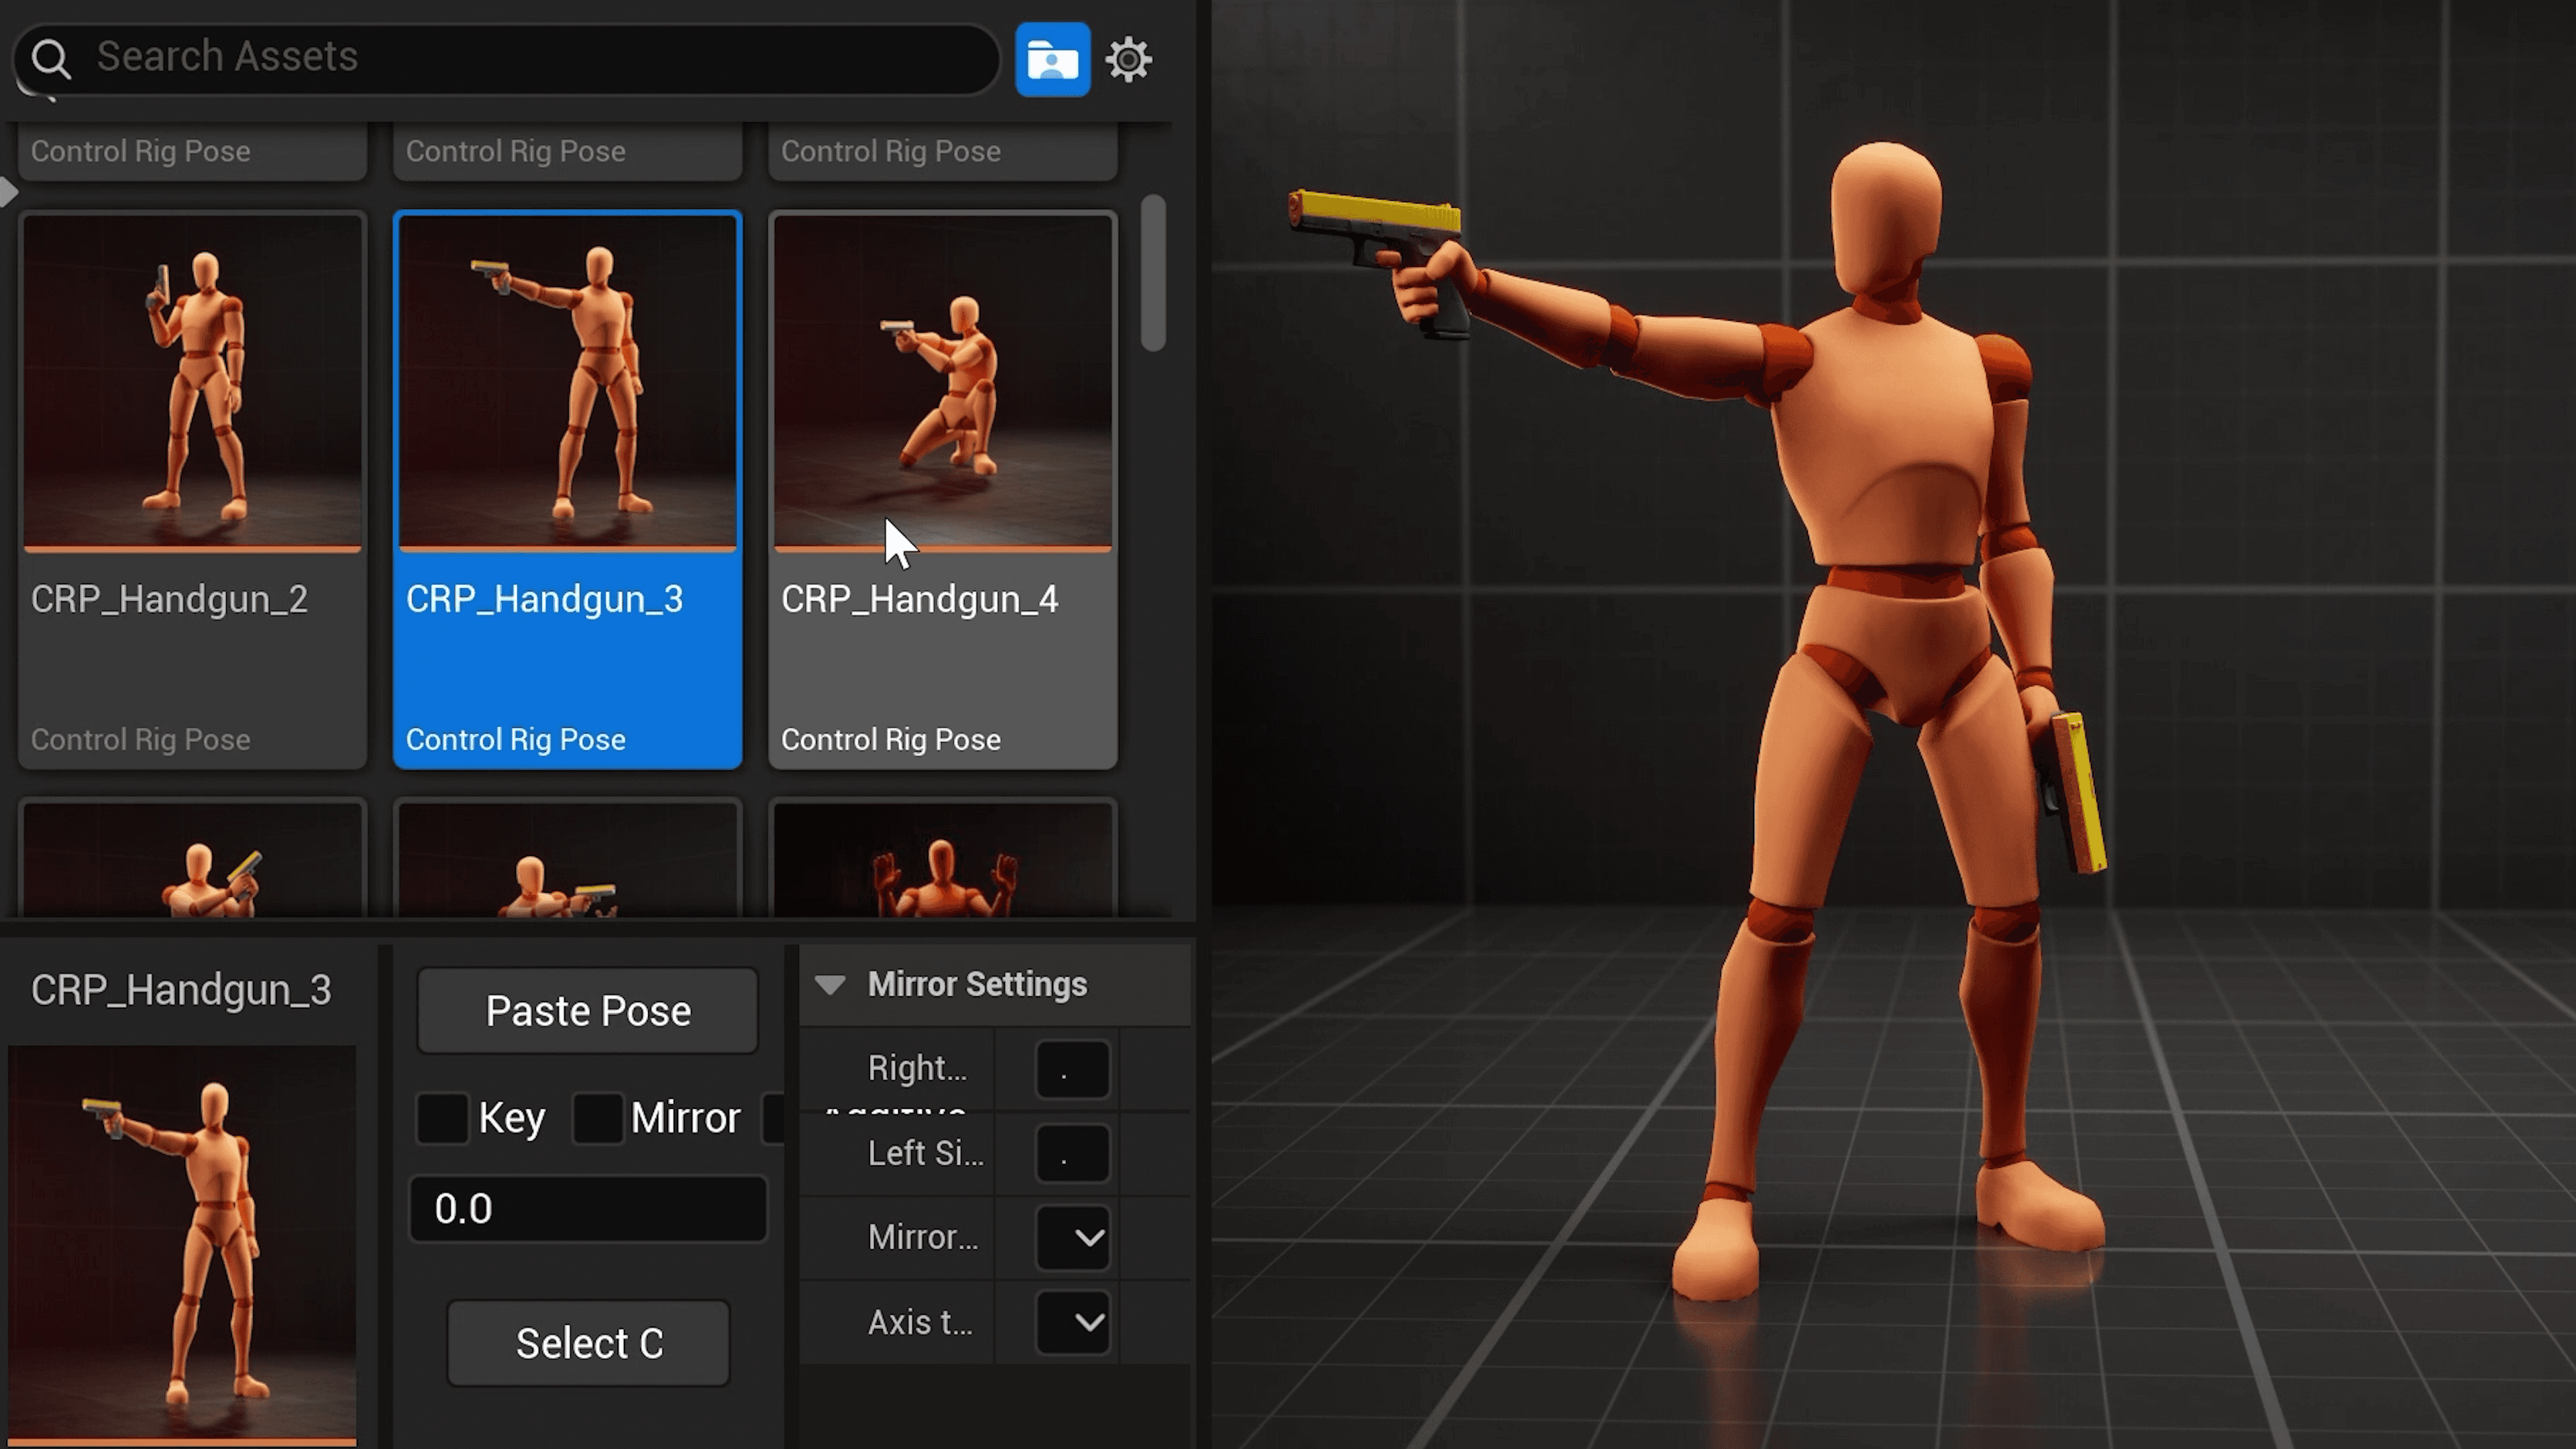Click the Right... text value field
The image size is (2576, 1449).
point(1072,1070)
